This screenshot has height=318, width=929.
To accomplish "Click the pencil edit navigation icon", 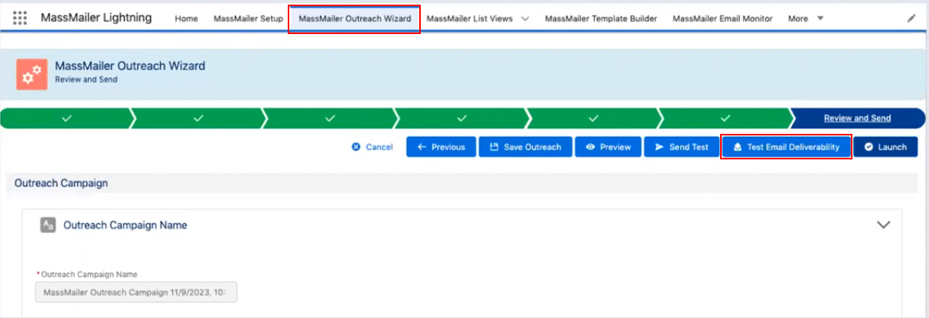I will tap(910, 18).
